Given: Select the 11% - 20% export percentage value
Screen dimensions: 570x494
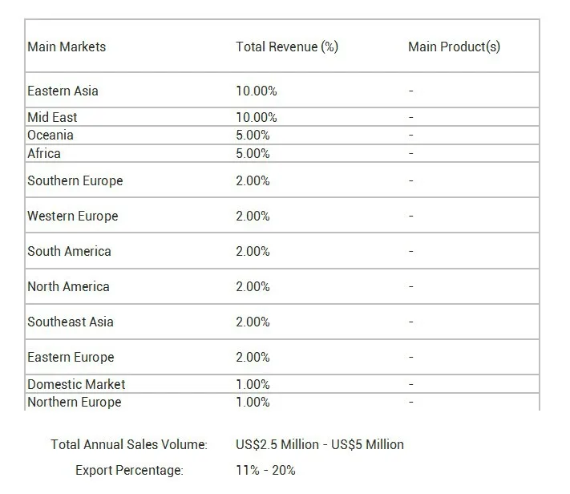Looking at the screenshot, I should [265, 470].
